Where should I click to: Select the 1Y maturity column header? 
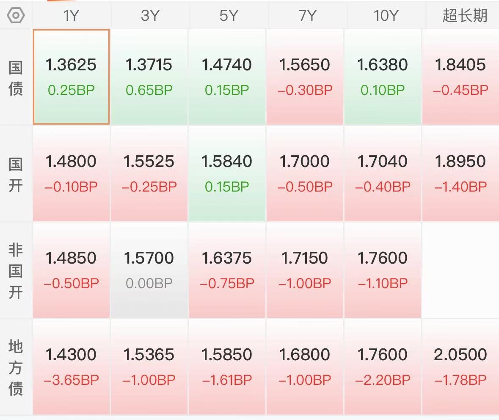point(71,16)
